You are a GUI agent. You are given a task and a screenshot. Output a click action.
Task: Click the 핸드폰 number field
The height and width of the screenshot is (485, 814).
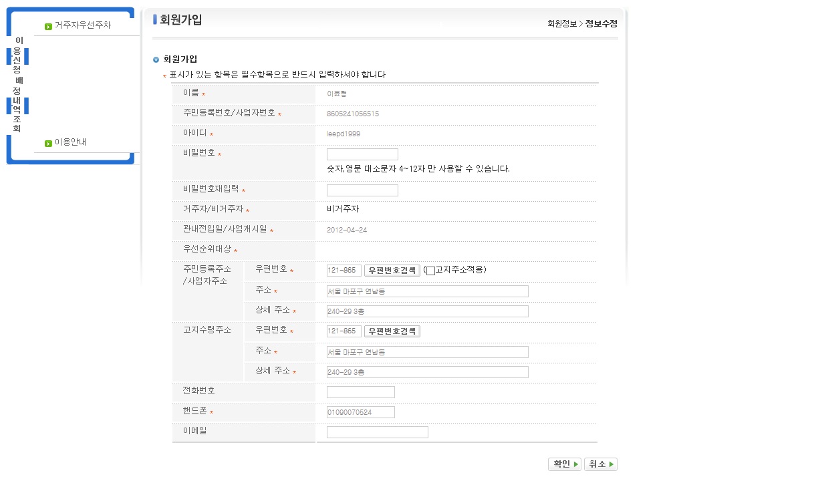click(360, 412)
